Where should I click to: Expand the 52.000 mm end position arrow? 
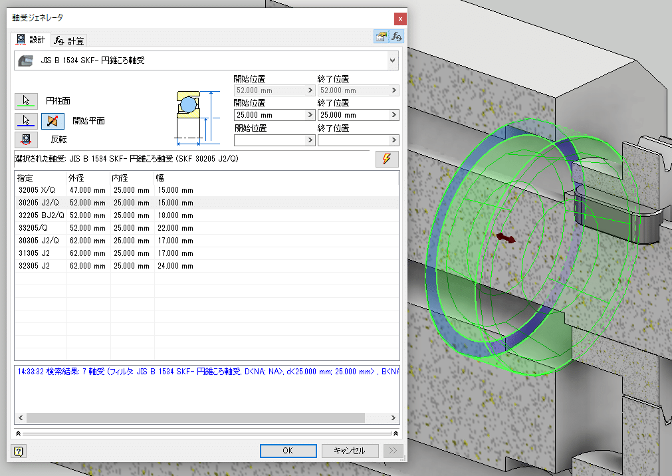pos(394,90)
